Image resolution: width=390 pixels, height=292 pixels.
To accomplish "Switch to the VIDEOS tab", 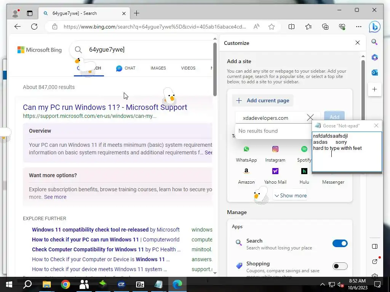I will 188,68.
